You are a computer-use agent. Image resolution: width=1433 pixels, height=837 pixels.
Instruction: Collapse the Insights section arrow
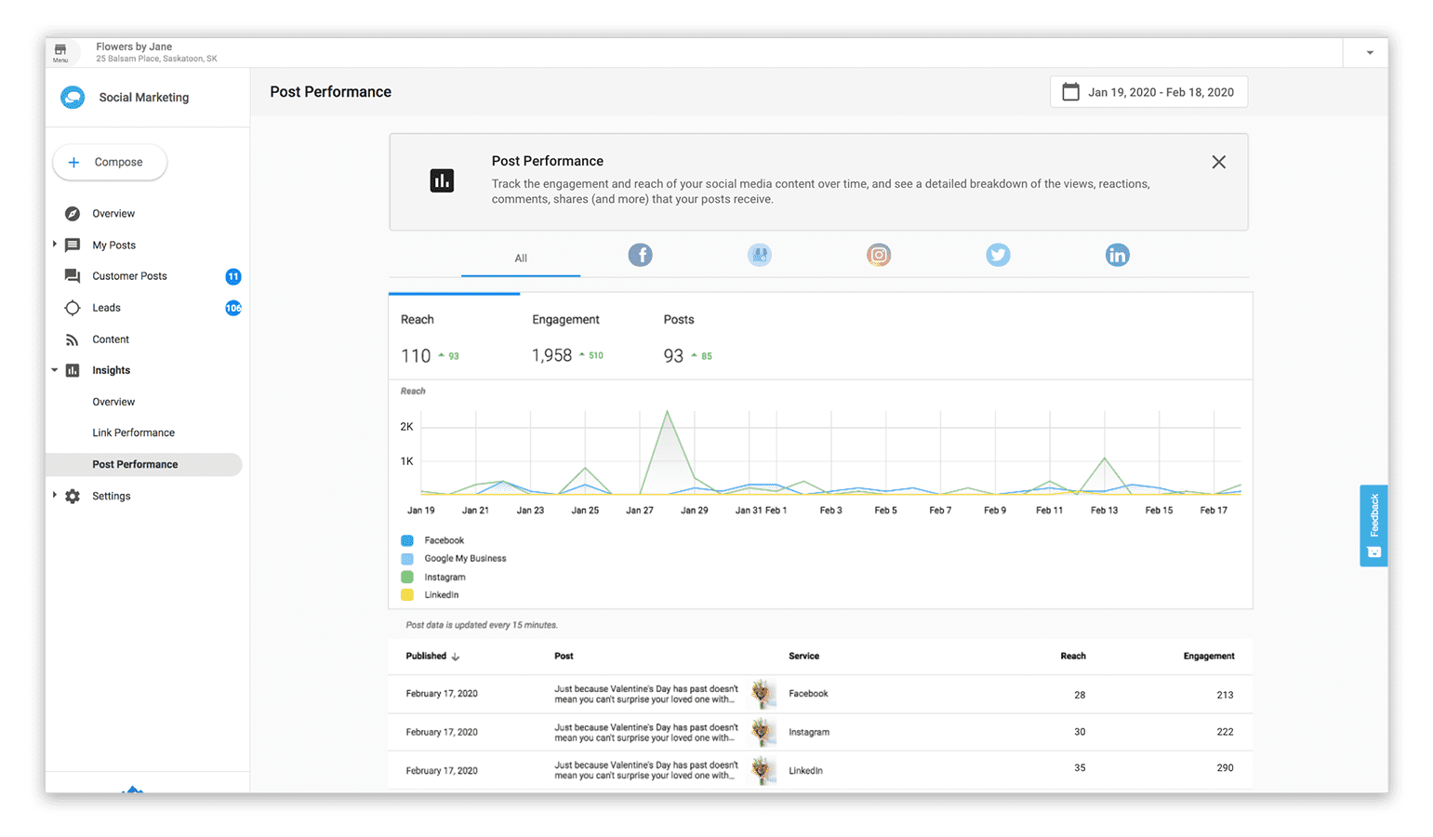click(55, 370)
